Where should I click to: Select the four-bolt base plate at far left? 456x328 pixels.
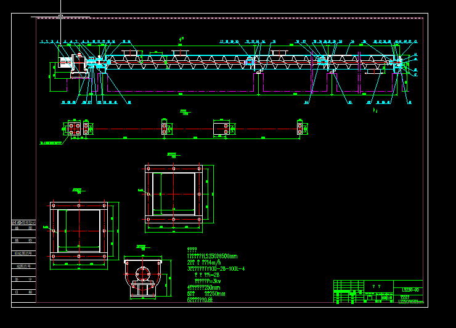74,129
